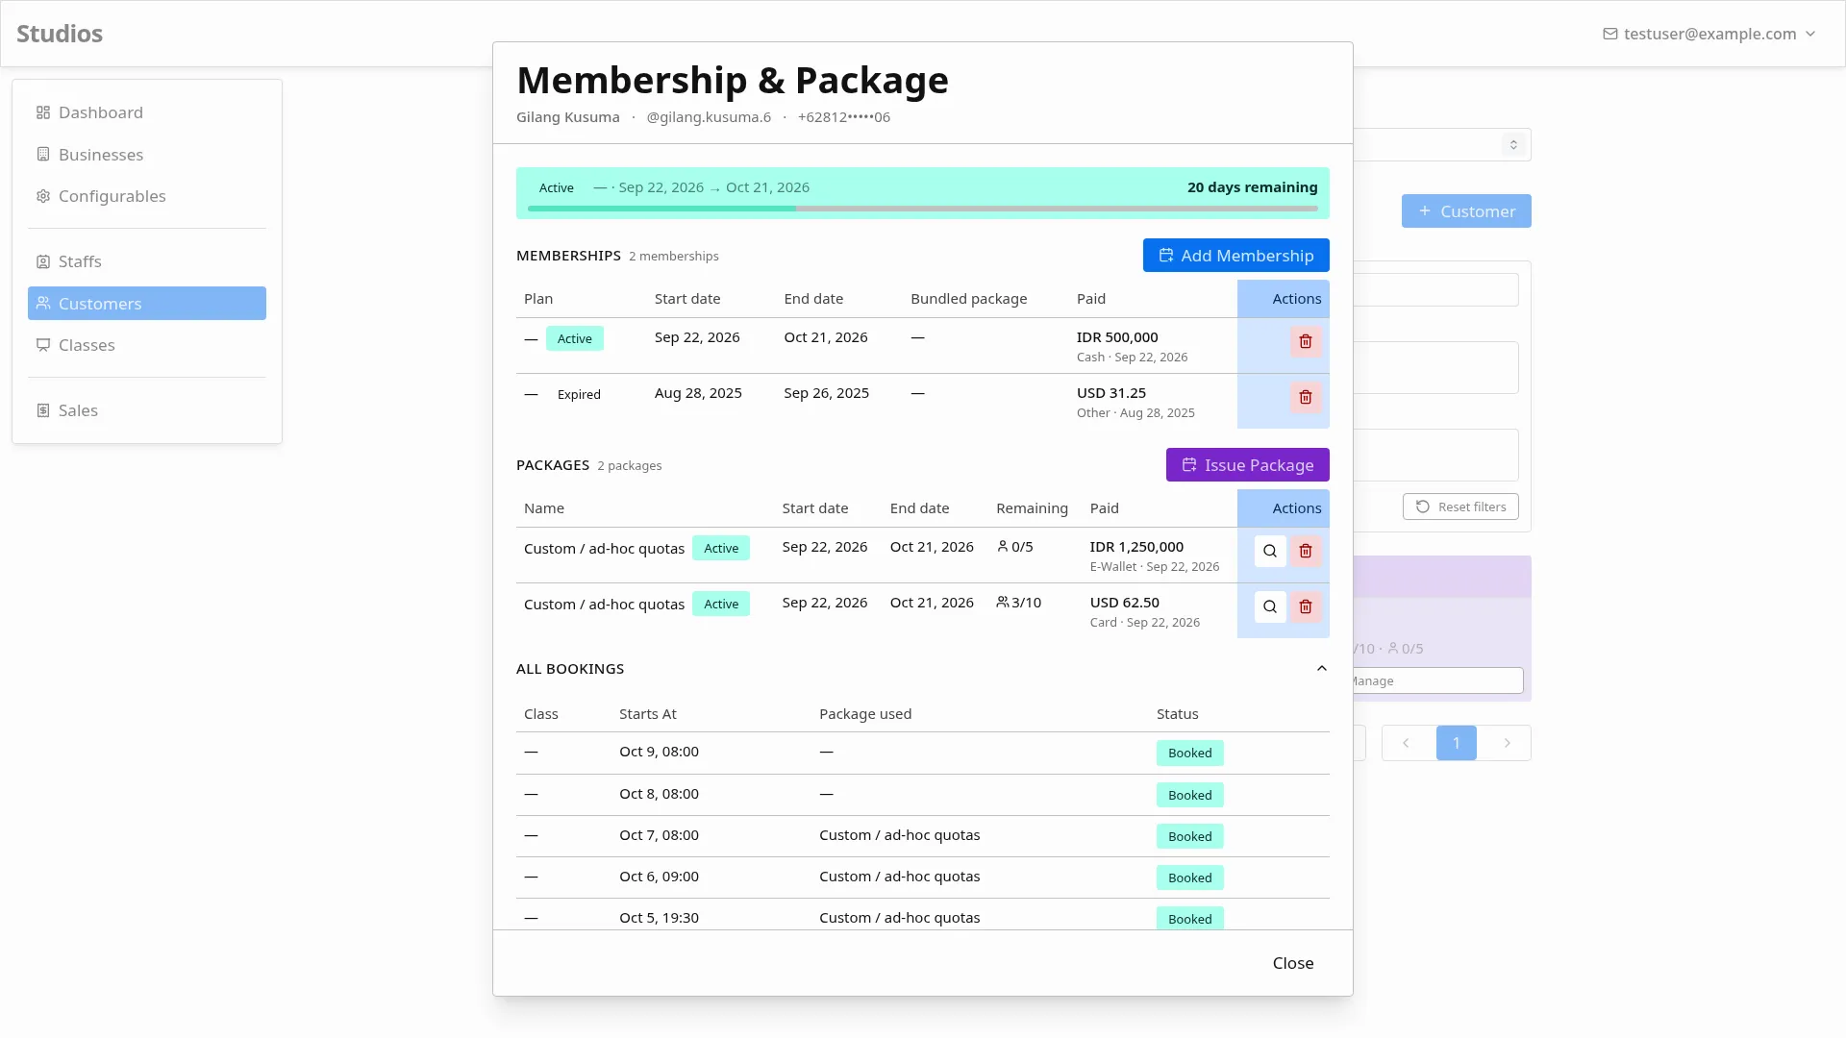Image resolution: width=1846 pixels, height=1038 pixels.
Task: Open Businesses in sidebar
Action: pos(147,155)
